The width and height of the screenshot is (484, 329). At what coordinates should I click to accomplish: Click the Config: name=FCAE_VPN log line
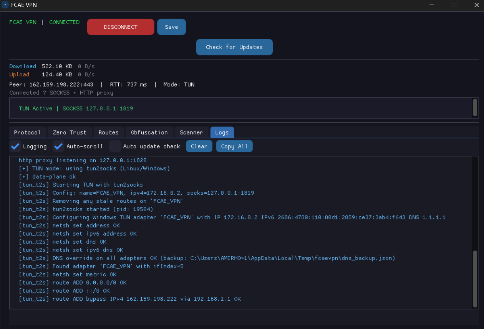pyautogui.click(x=136, y=193)
